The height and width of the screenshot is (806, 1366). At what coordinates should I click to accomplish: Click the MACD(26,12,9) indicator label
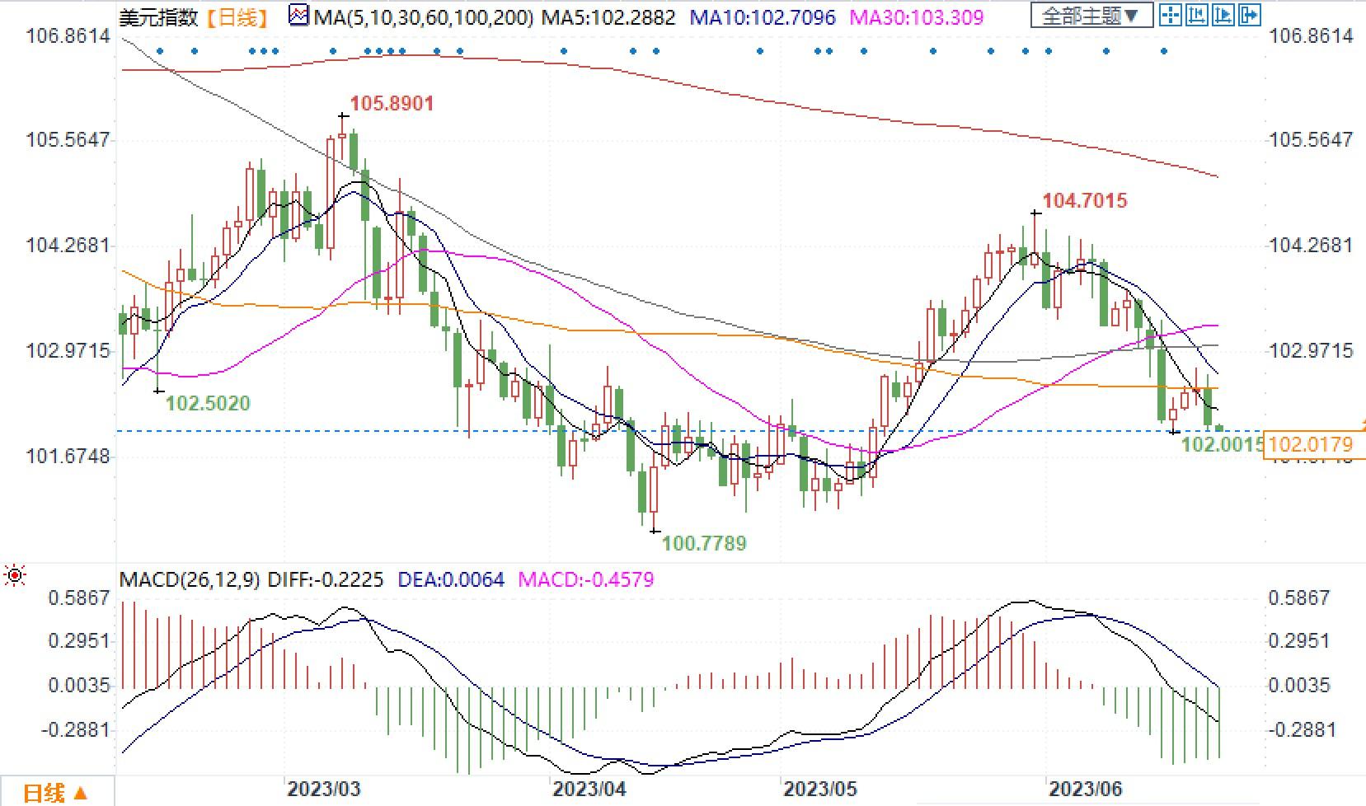point(190,579)
